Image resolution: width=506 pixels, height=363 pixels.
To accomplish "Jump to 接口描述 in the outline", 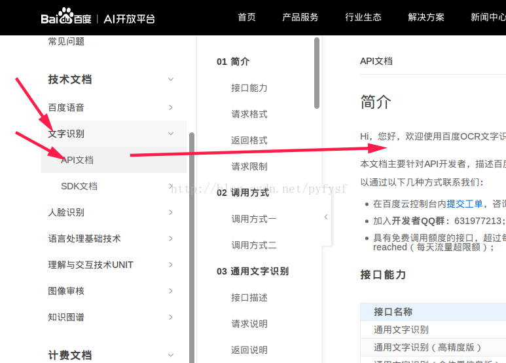I will coord(249,297).
